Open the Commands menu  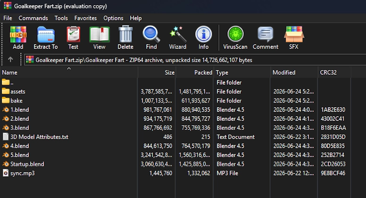(33, 18)
